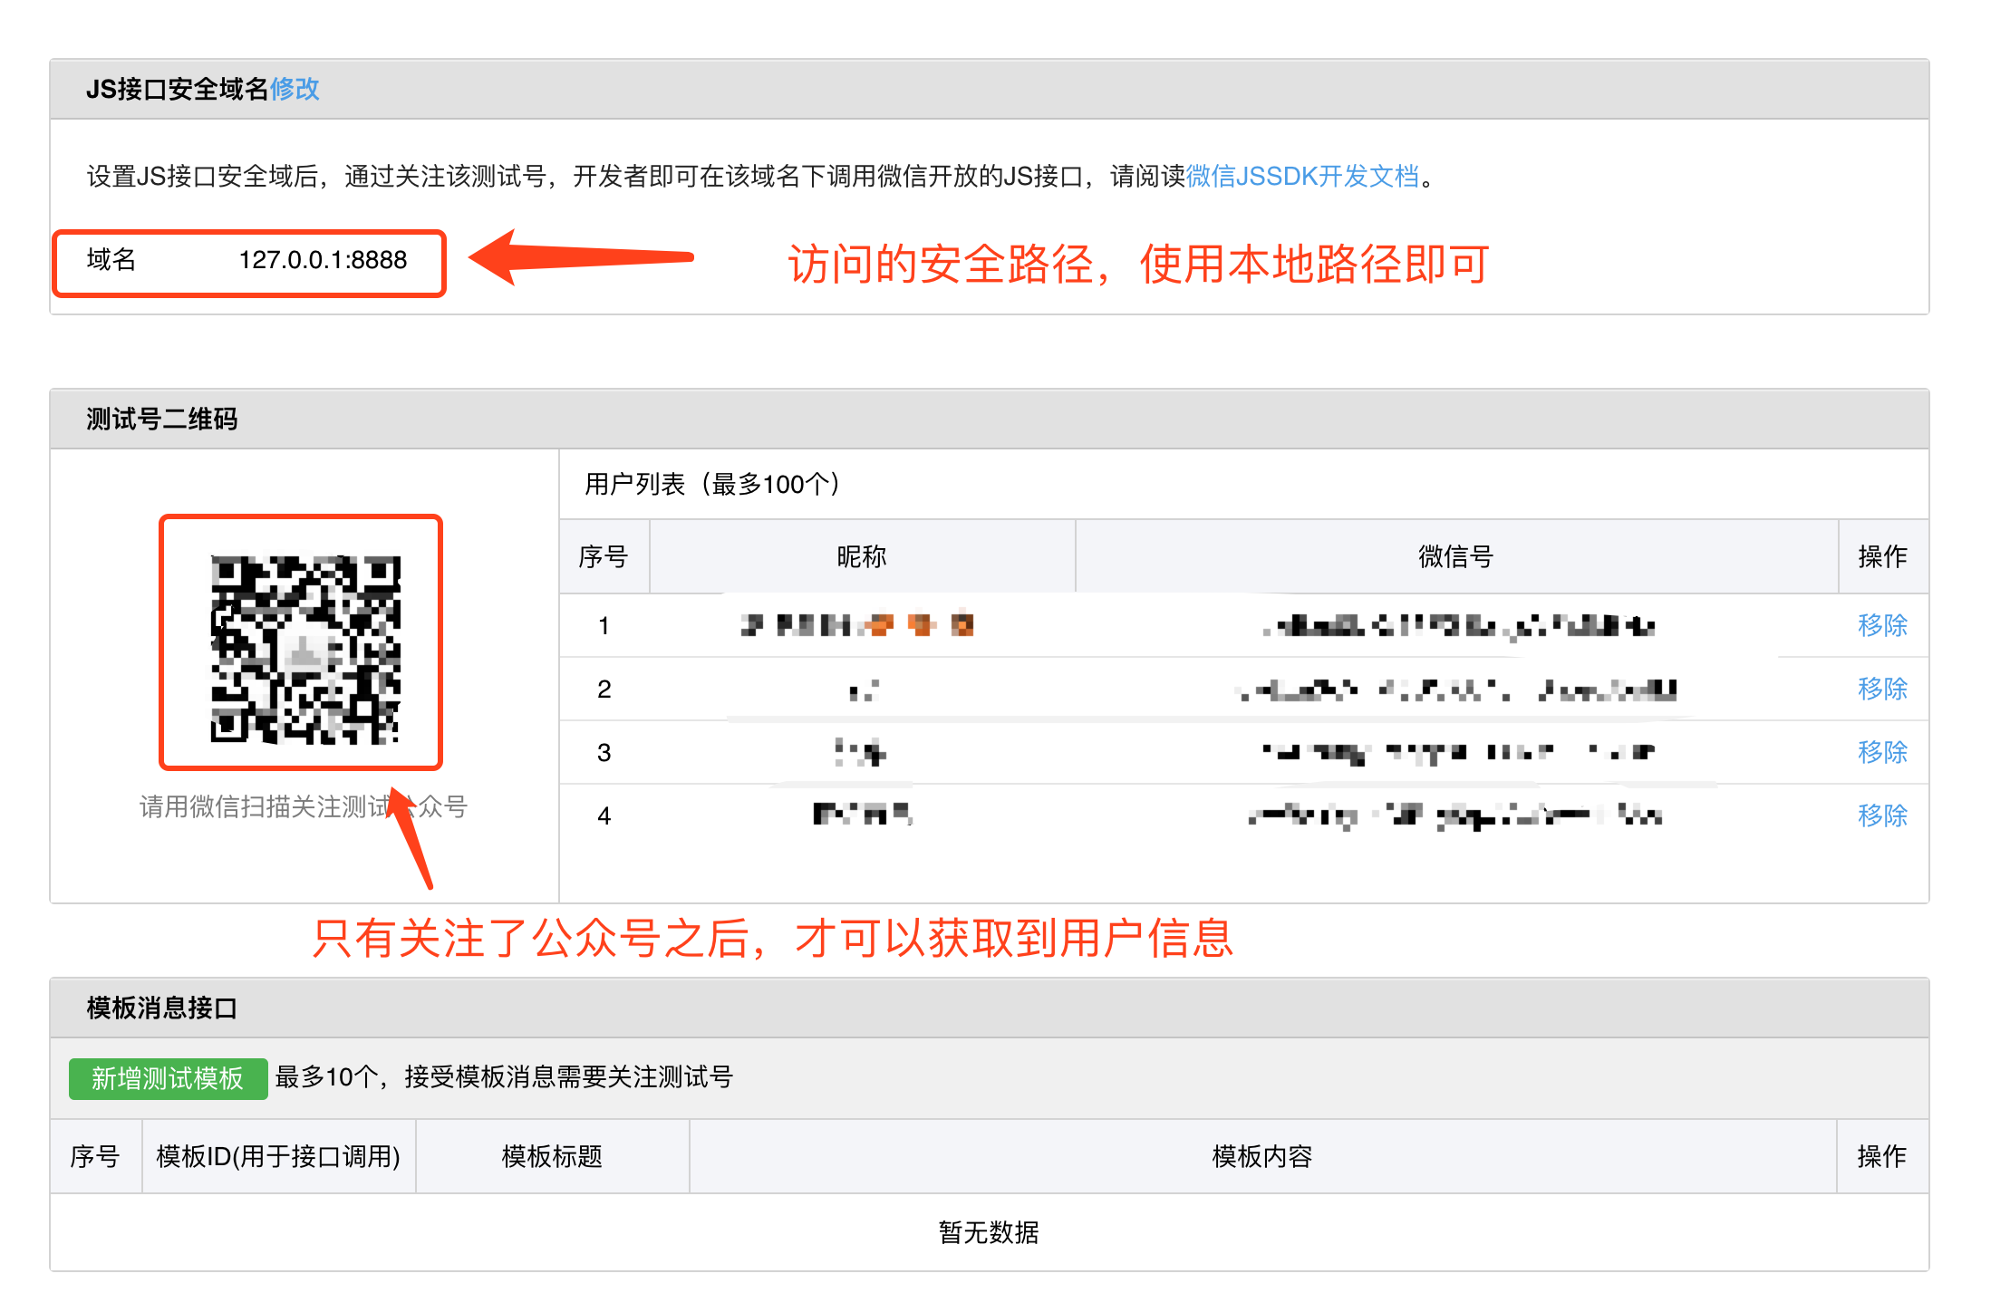Click the 127.0.0.1:8888 domain value
2010x1312 pixels.
(323, 261)
